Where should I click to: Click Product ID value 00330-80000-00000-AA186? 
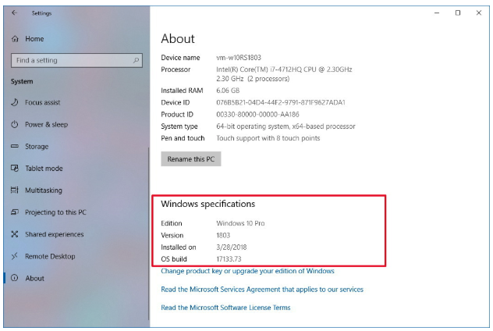pyautogui.click(x=258, y=115)
